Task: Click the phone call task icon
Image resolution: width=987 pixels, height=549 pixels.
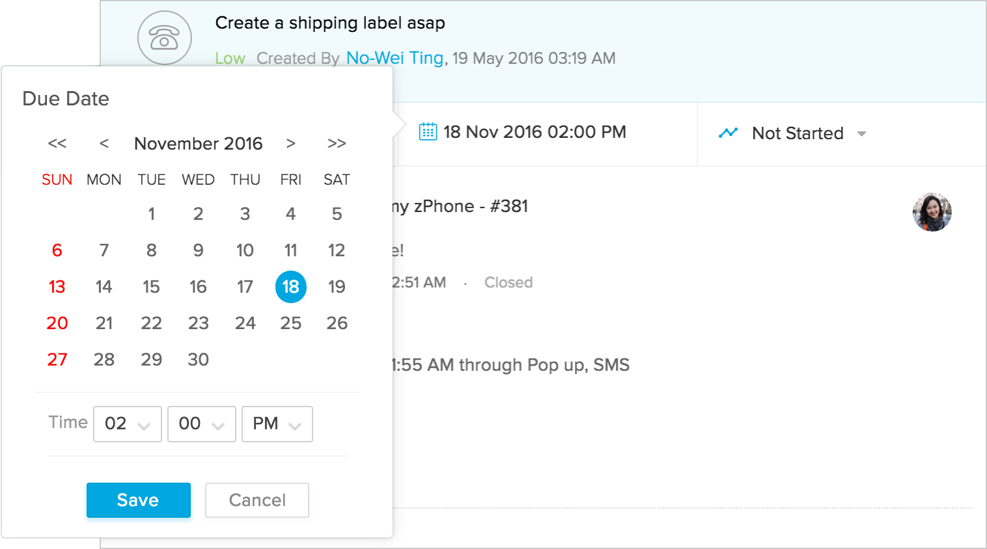Action: click(165, 38)
